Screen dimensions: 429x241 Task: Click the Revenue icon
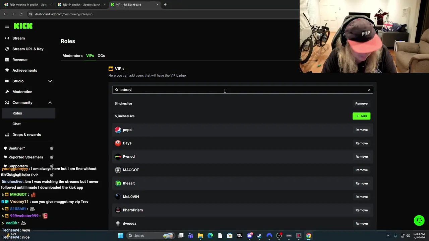[7, 60]
